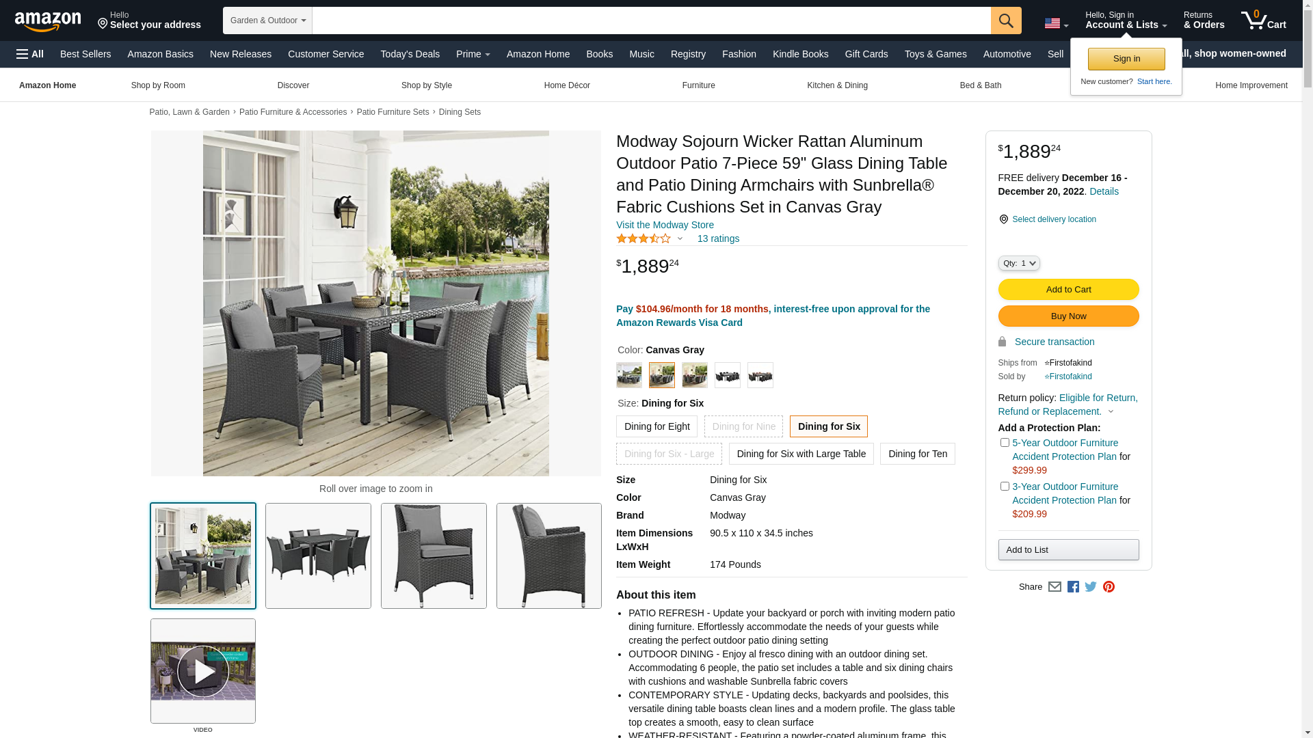Click the search magnifier button
The width and height of the screenshot is (1313, 738).
tap(1006, 20)
